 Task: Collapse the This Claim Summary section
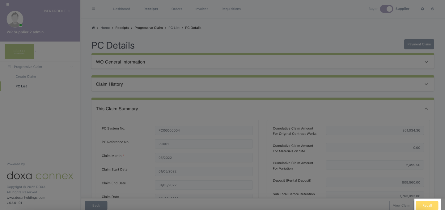426,109
